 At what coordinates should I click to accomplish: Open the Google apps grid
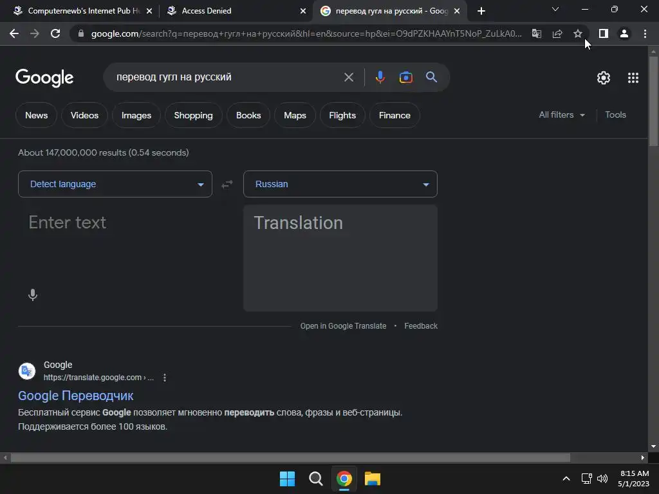click(633, 78)
